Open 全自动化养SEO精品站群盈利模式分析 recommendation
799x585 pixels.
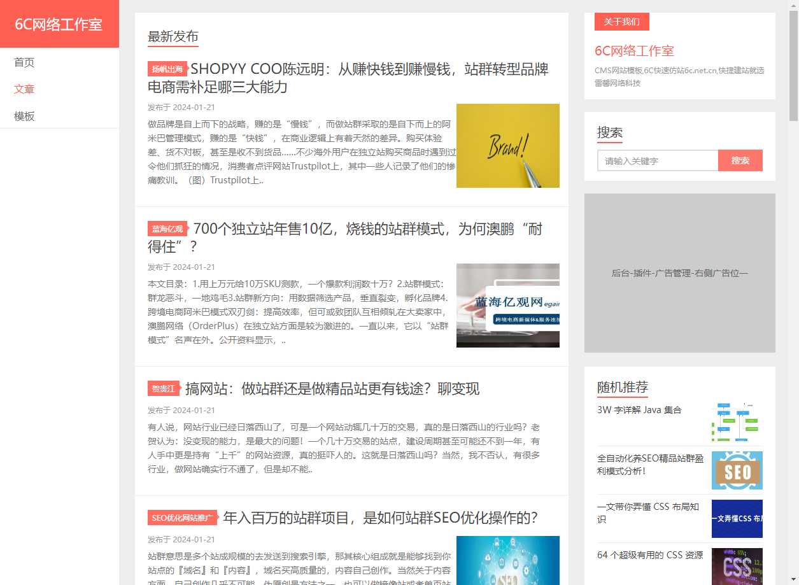tap(651, 465)
